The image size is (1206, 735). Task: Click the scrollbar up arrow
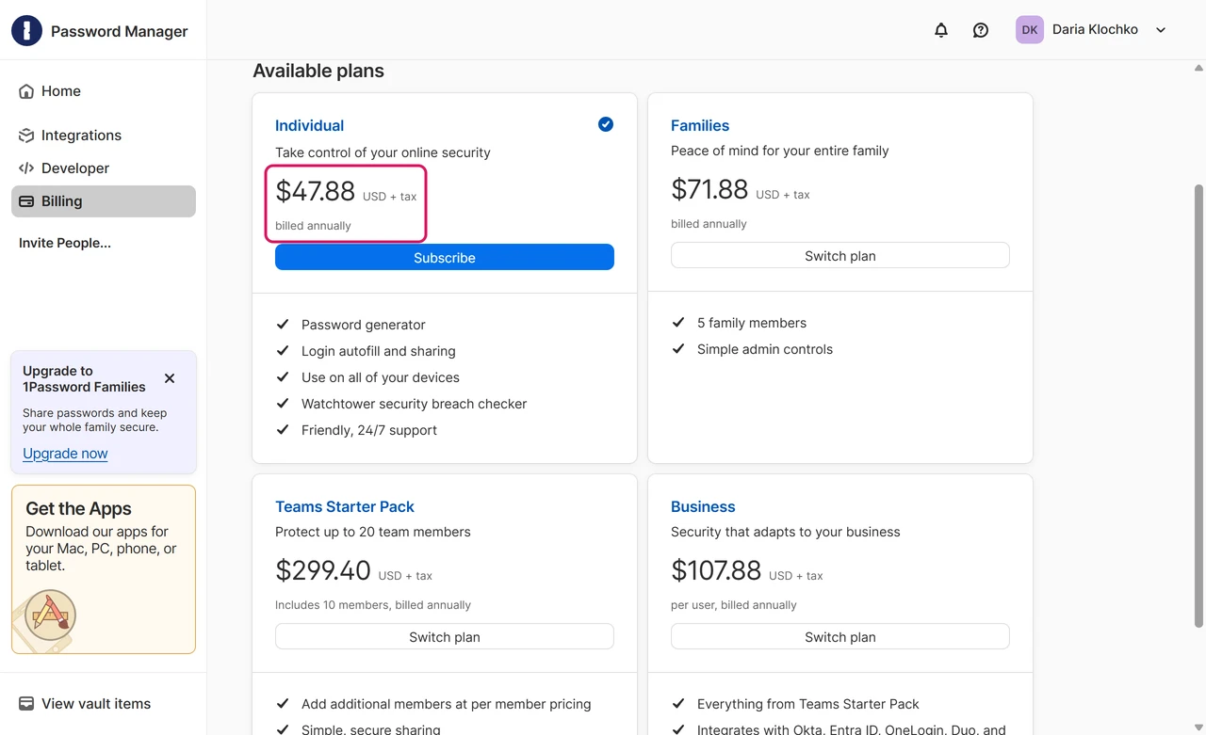pos(1198,68)
